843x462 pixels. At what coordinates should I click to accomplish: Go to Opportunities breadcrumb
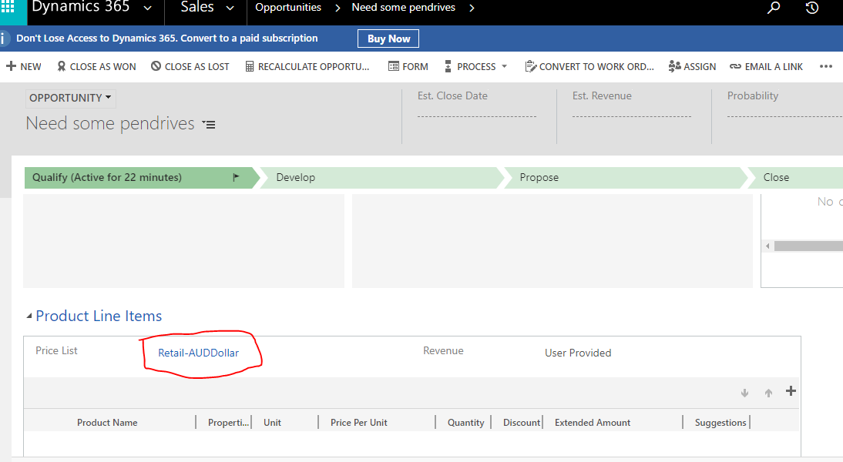pos(288,8)
